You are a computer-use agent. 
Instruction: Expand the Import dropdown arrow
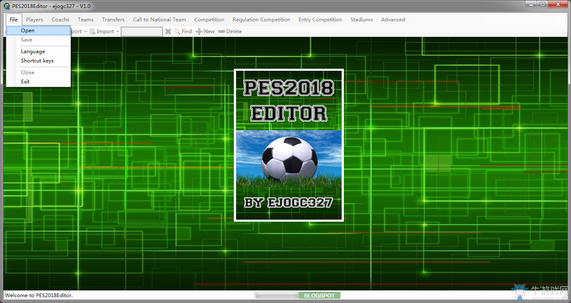pyautogui.click(x=118, y=31)
